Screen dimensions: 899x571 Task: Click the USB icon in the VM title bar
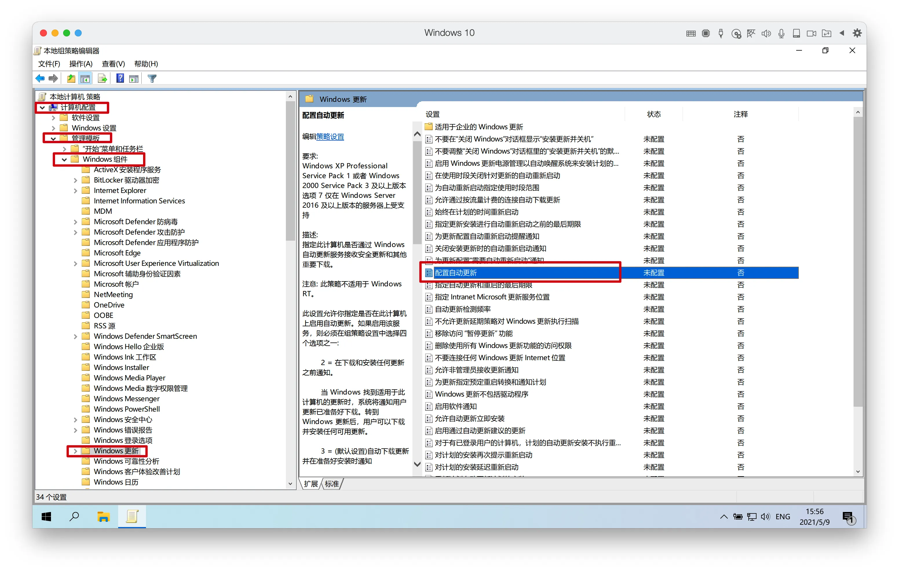click(721, 34)
